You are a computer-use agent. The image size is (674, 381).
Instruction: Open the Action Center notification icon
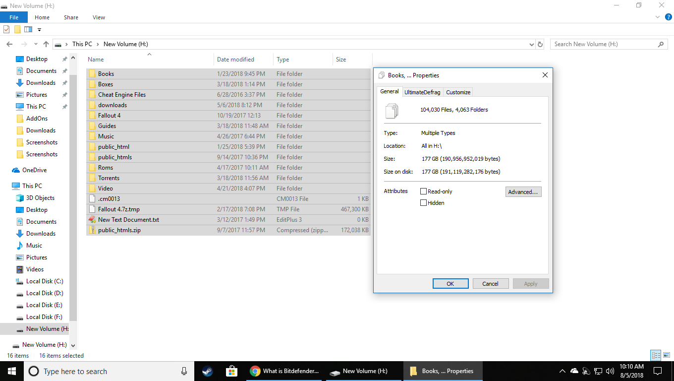pos(658,371)
